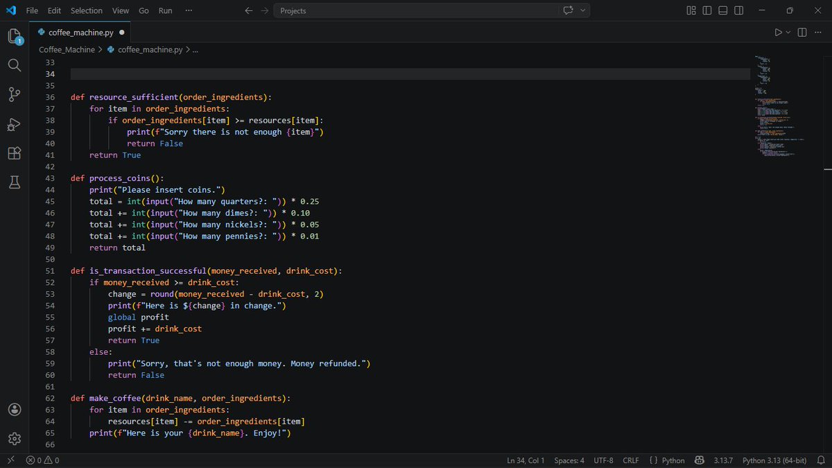The image size is (832, 468).
Task: Open the Edit menu
Action: (x=55, y=10)
